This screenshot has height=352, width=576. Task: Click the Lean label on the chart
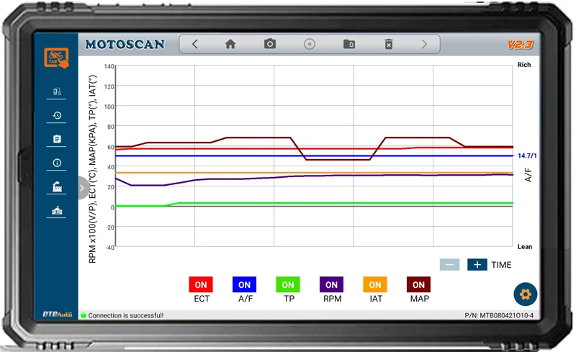click(x=525, y=247)
